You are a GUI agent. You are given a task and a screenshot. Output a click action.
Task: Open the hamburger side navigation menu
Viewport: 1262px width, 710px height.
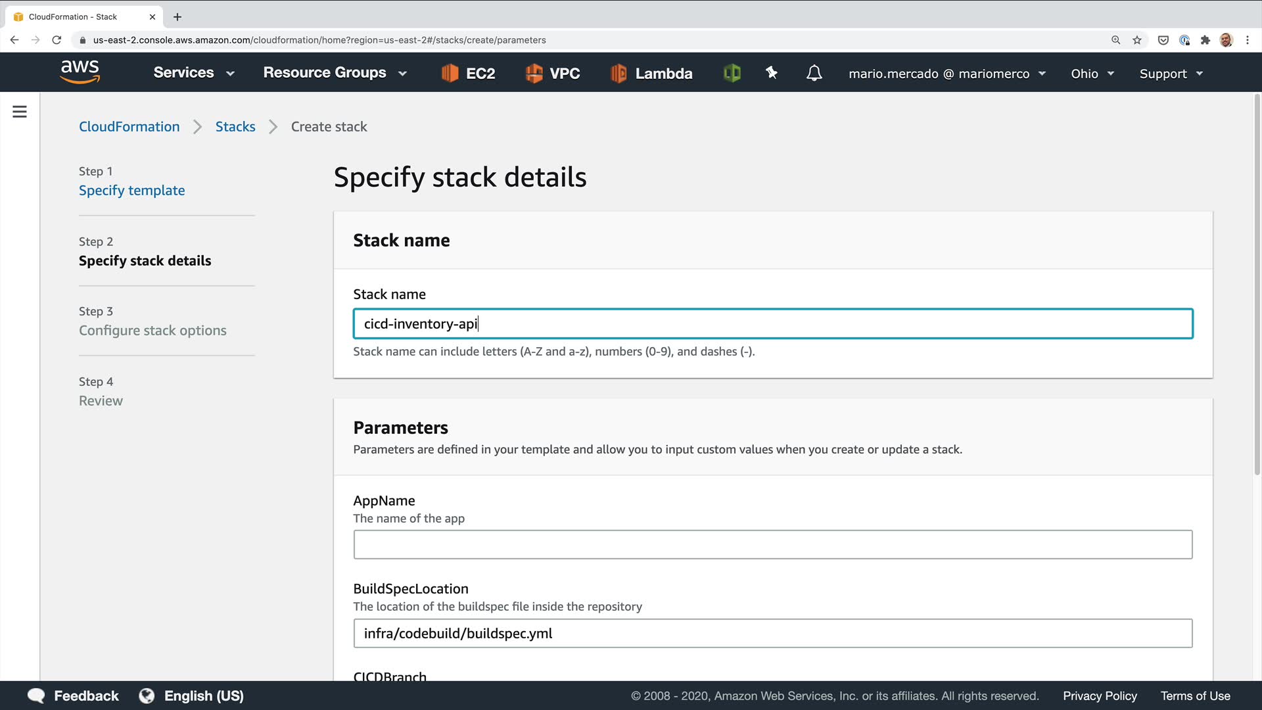20,112
